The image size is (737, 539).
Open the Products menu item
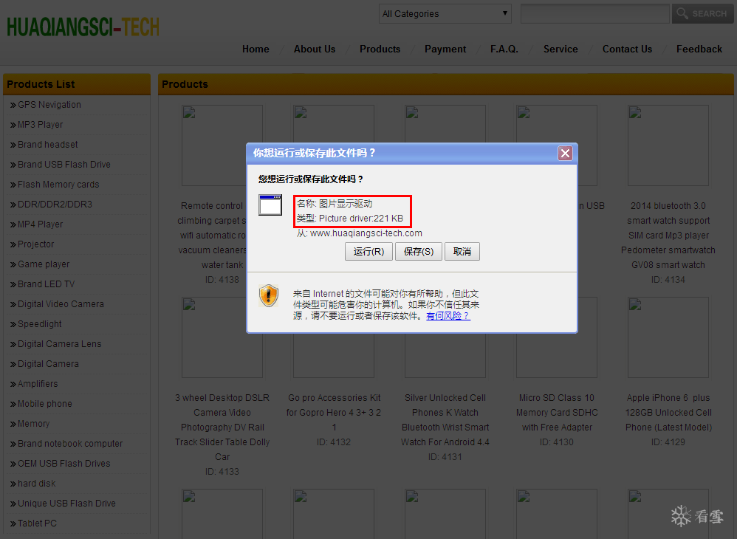coord(380,49)
